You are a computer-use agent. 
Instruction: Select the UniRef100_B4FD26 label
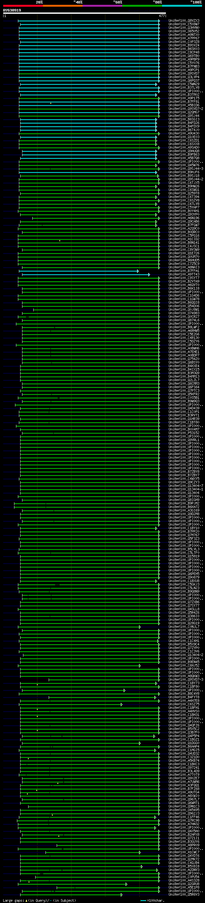click(184, 123)
